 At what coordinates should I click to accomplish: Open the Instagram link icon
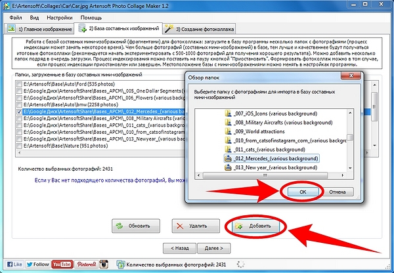(x=104, y=264)
